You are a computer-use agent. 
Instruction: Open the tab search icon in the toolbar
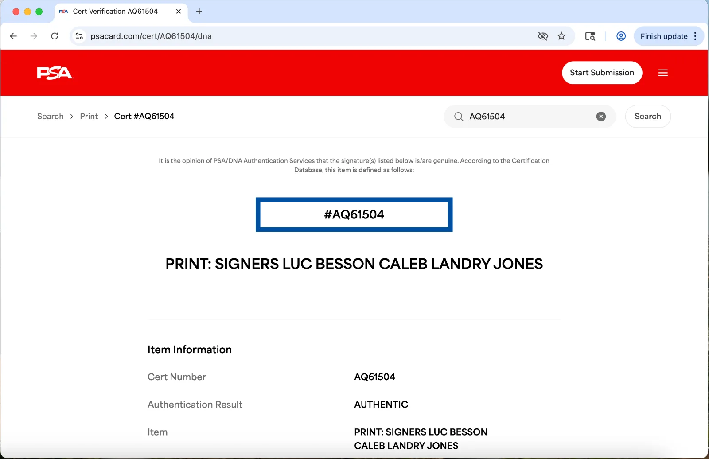click(x=590, y=36)
